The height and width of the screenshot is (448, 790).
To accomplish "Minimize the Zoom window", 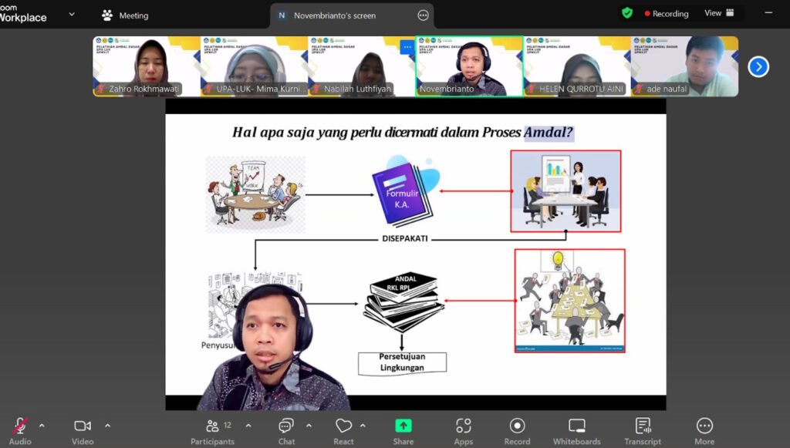I will (768, 12).
